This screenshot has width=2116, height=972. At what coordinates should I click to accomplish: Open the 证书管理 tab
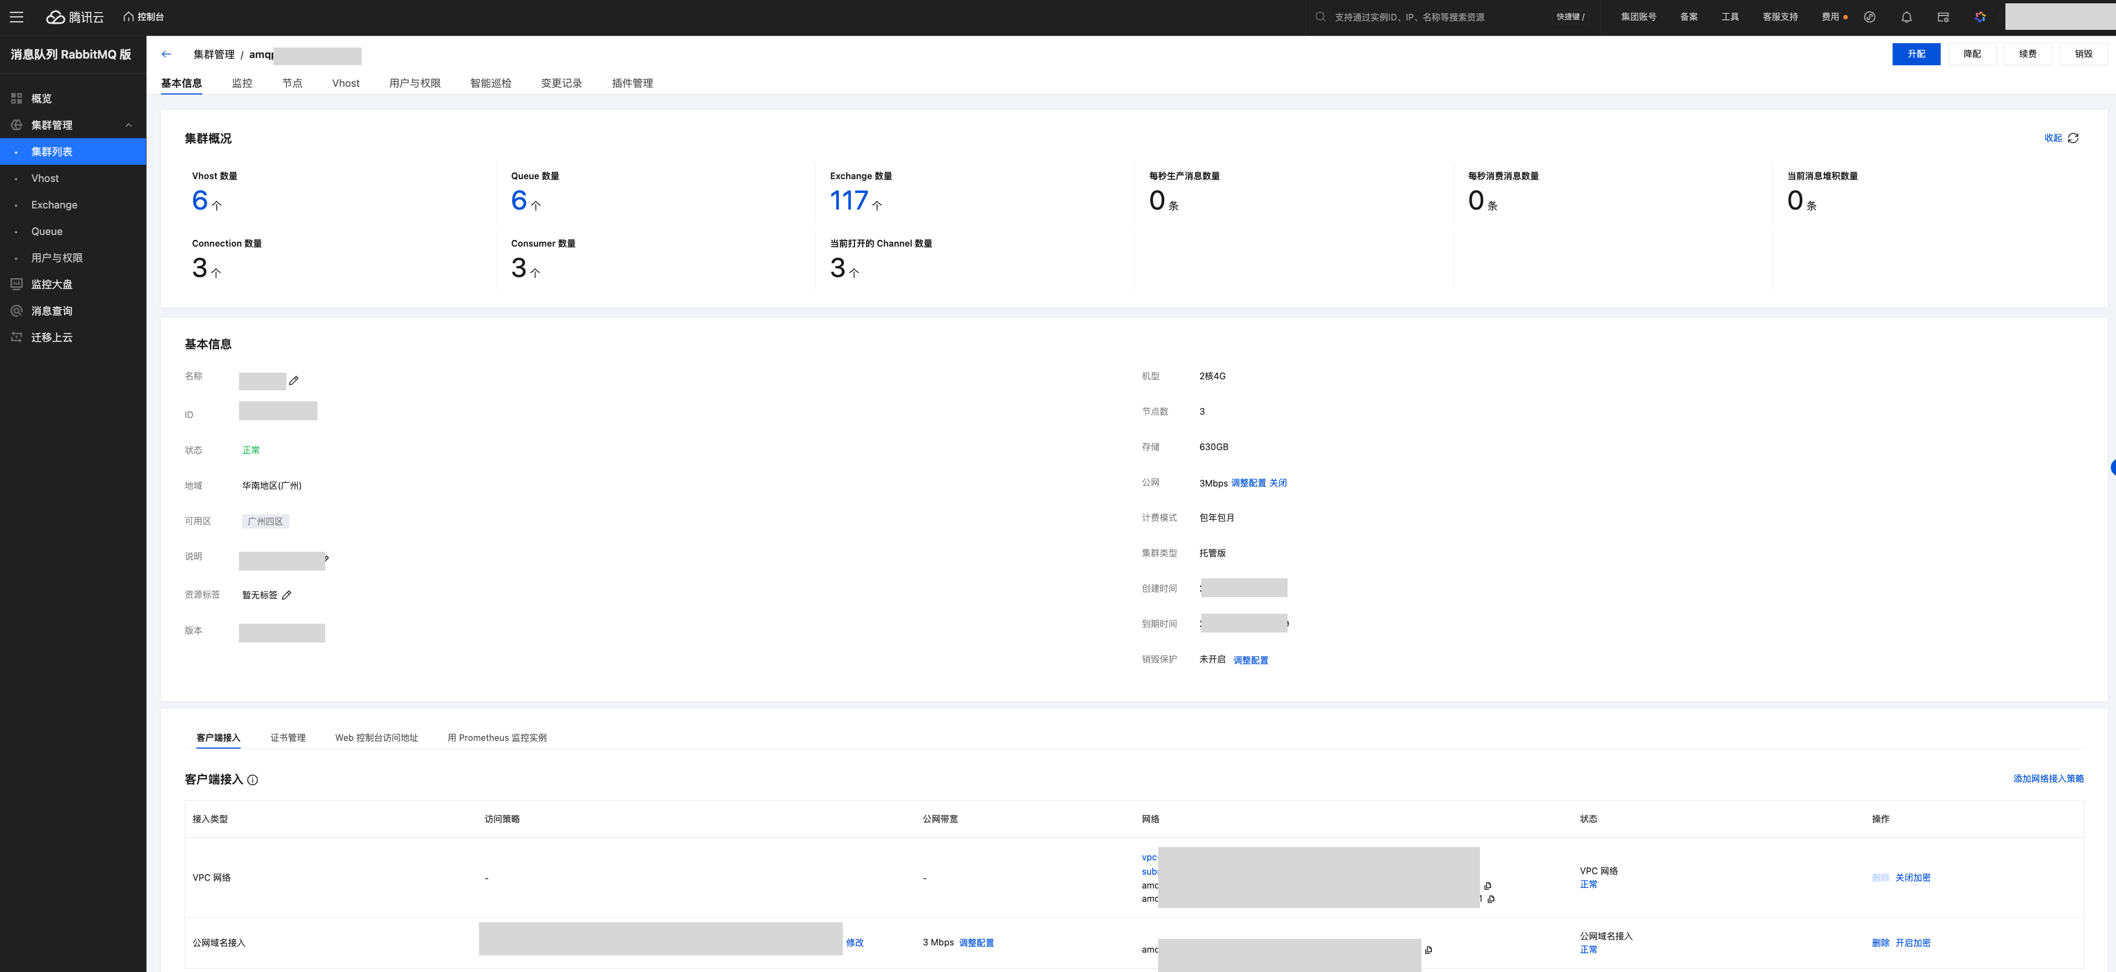288,737
